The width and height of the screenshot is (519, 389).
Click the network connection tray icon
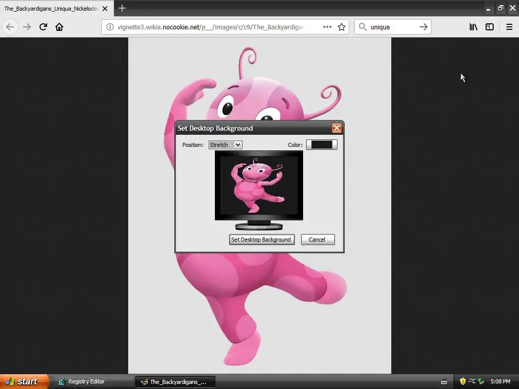[x=472, y=381]
